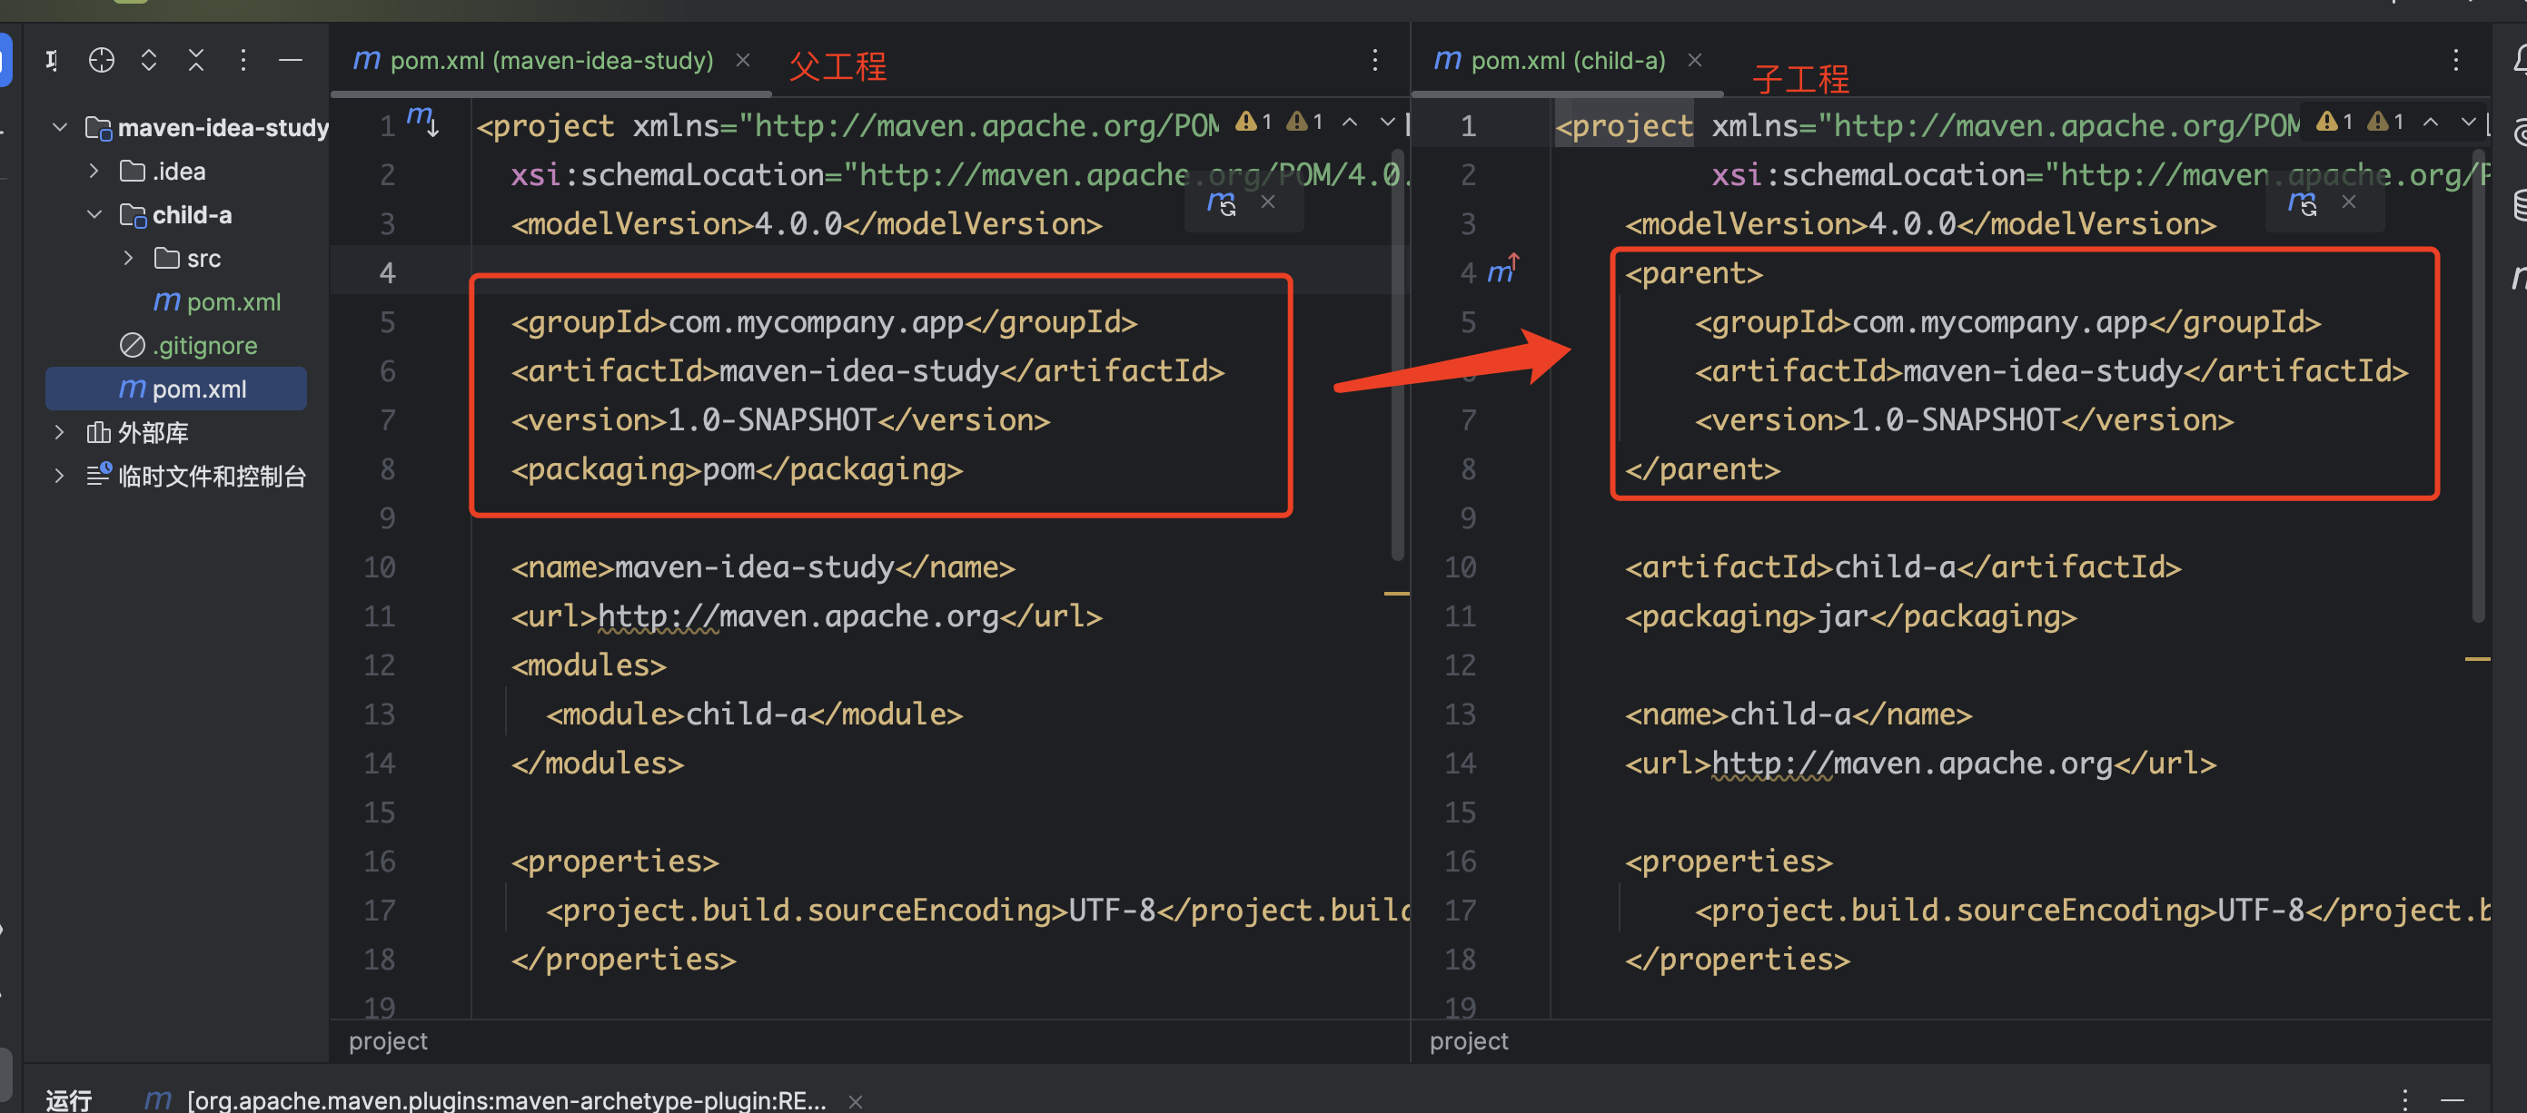The height and width of the screenshot is (1113, 2527).
Task: Click the collapse all icon in project panel
Action: click(x=196, y=61)
